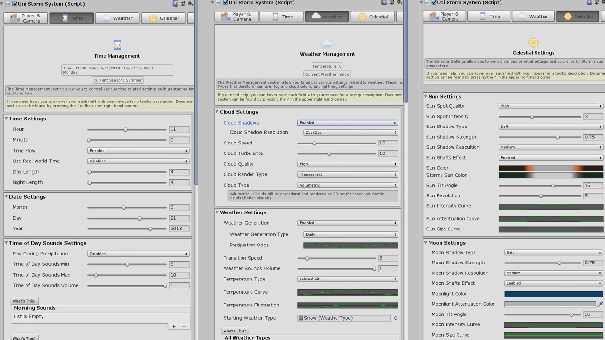Screen dimensions: 605x340
Task: Open help reference icon in left panel header
Action: (x=175, y=3)
